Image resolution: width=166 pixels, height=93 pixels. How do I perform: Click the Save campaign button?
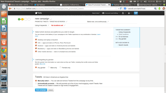pyautogui.click(x=41, y=90)
